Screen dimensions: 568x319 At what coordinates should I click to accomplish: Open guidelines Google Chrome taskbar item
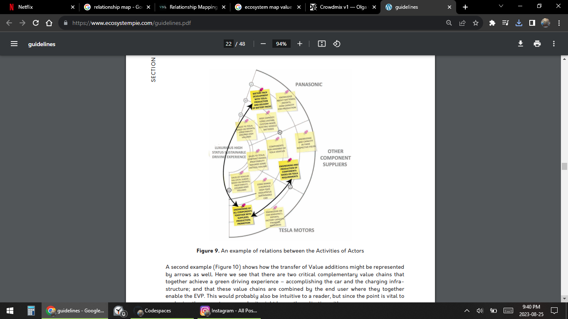coord(75,311)
